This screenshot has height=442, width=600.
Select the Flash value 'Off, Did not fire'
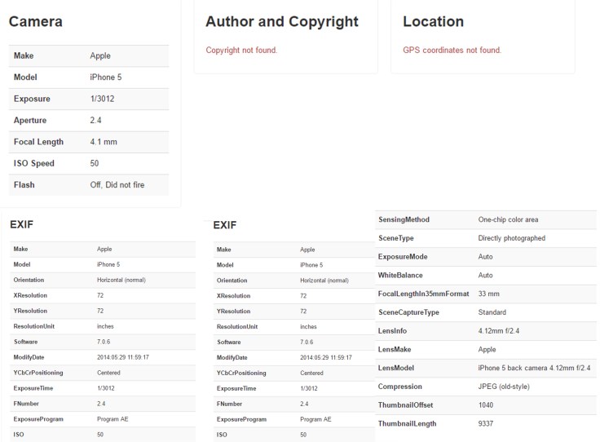click(x=117, y=185)
